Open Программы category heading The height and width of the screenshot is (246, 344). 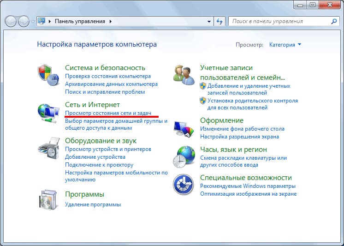[x=85, y=194]
